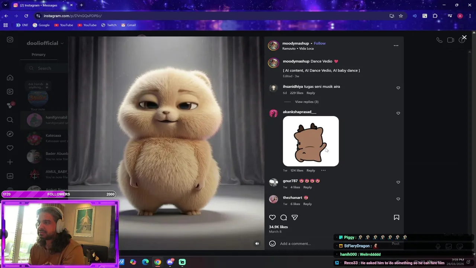Save post with the bookmark icon
Viewport: 476px width, 268px height.
396,217
